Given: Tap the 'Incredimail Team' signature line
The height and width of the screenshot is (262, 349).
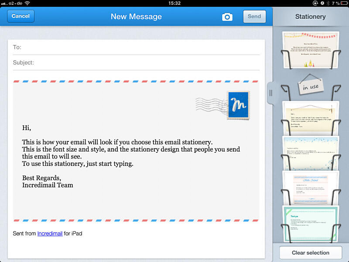Looking at the screenshot, I should click(x=48, y=185).
